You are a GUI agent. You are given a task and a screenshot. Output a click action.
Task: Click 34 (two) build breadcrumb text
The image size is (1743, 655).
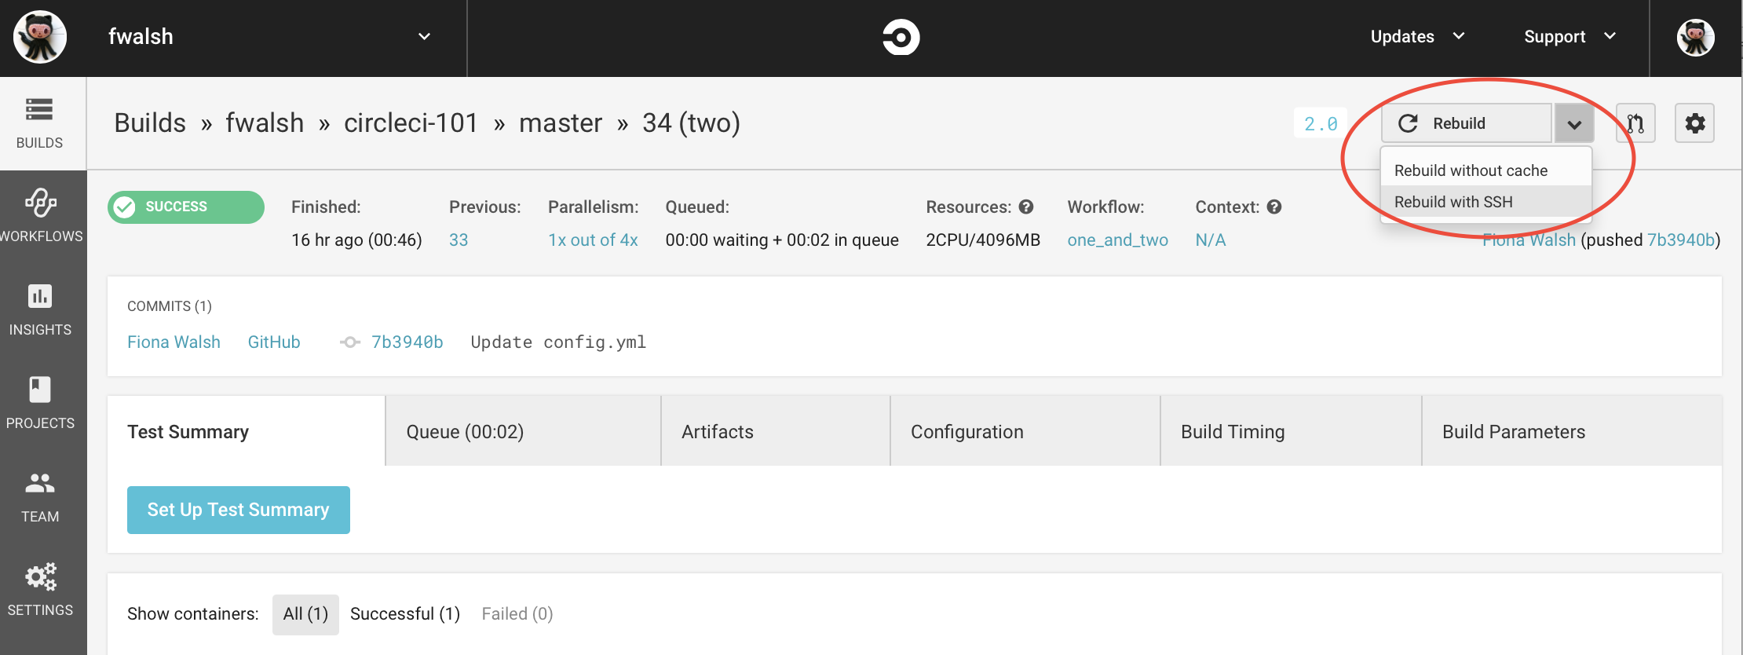click(691, 123)
